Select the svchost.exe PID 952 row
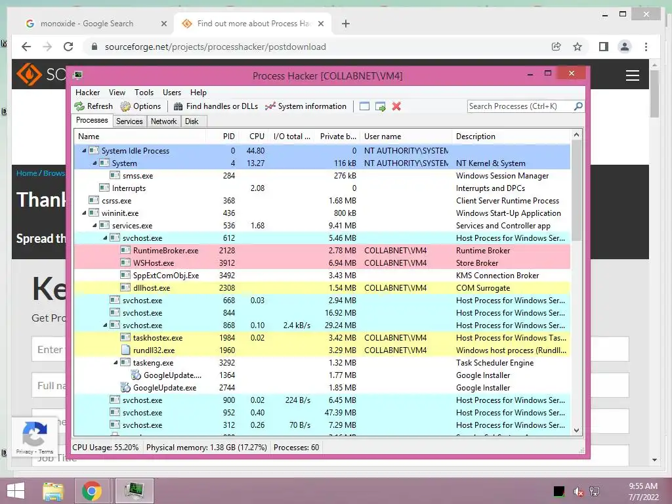 tap(322, 413)
